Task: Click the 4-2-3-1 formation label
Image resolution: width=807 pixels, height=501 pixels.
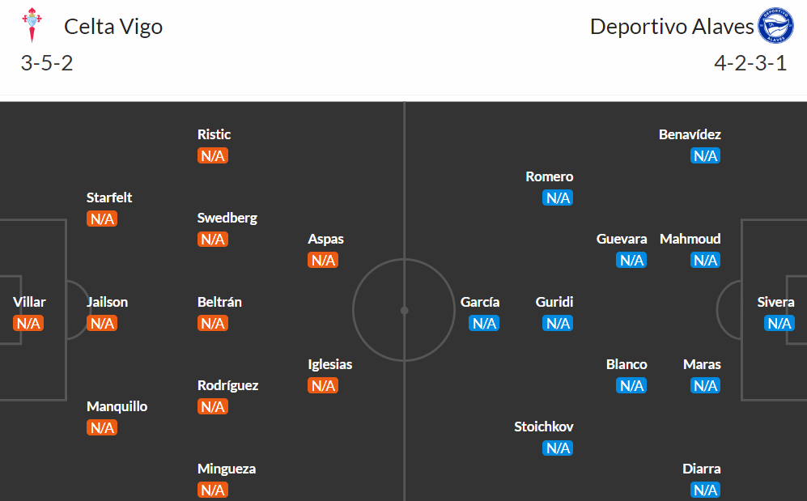Action: click(x=750, y=63)
